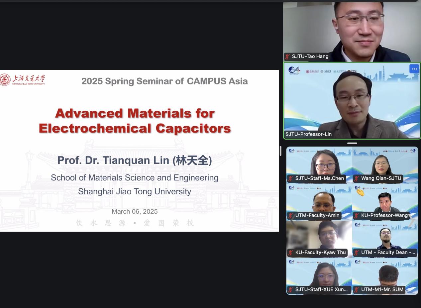This screenshot has height=308, width=421.
Task: Click the muted mic icon on UTM-Faculty-Amin
Action: (x=290, y=215)
